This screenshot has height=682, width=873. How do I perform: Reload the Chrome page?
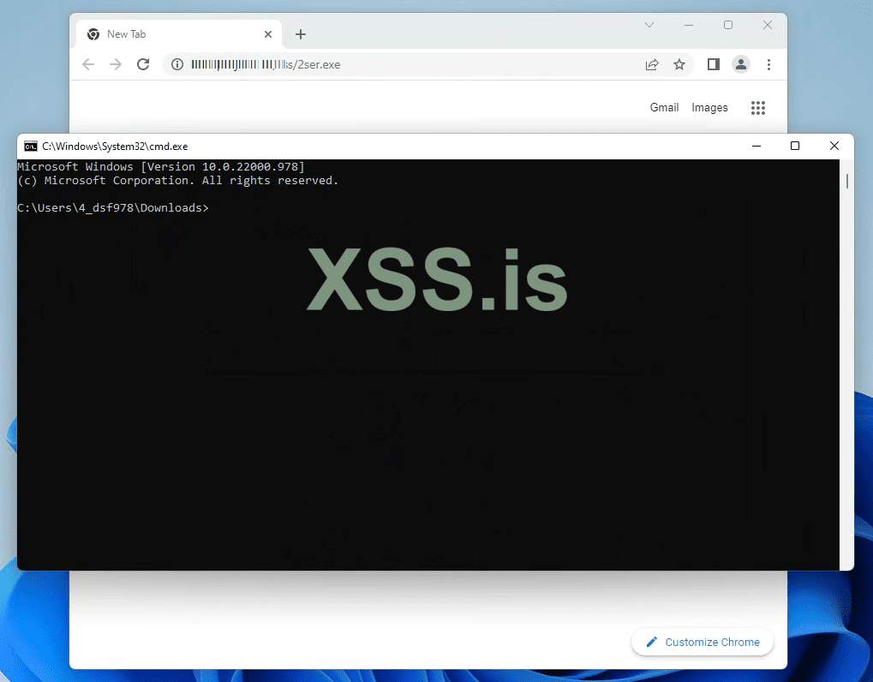143,64
